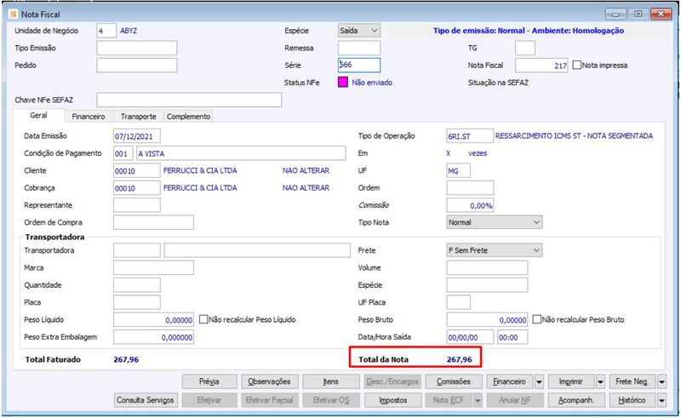Click into the Chave NFe SEFAZ field
This screenshot has width=681, height=418.
tap(189, 100)
